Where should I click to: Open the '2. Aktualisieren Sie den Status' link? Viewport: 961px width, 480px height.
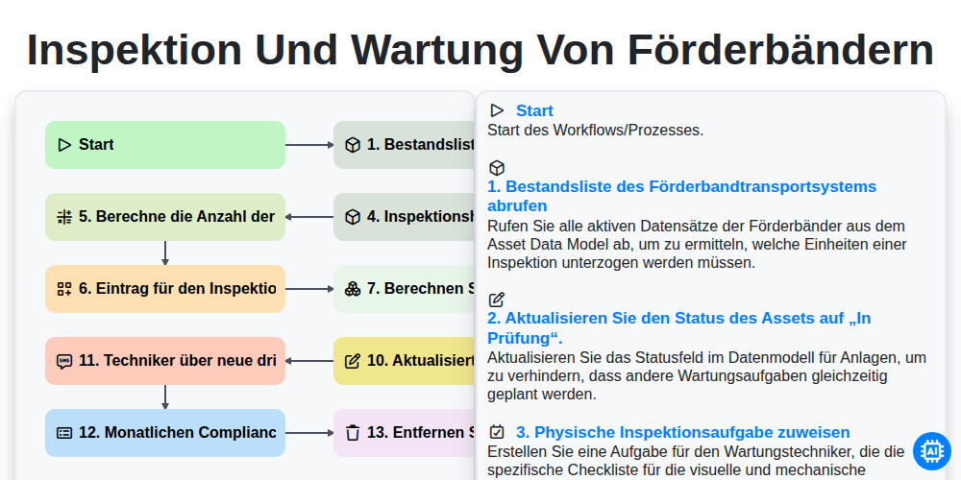click(679, 328)
